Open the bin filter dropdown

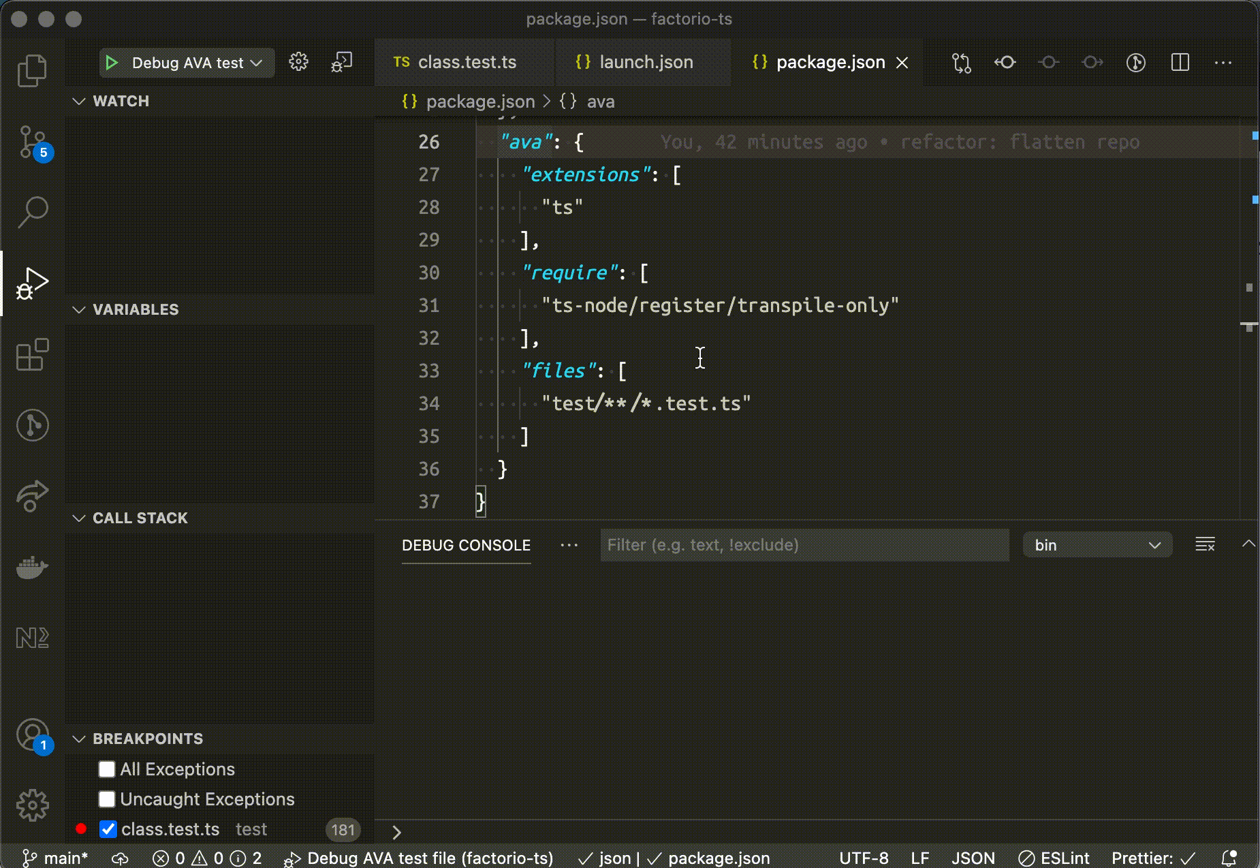tap(1097, 544)
